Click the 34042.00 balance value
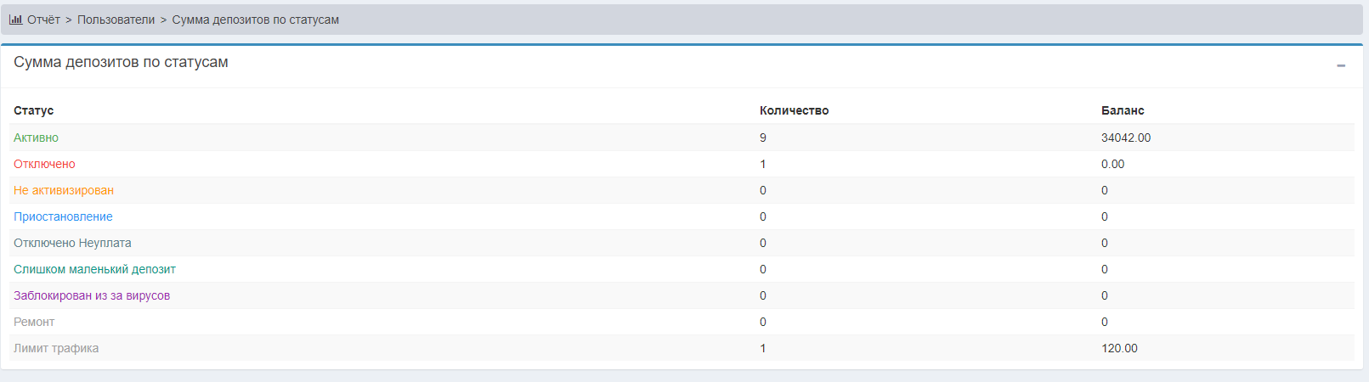 click(x=1126, y=138)
